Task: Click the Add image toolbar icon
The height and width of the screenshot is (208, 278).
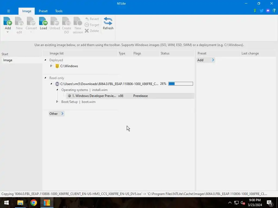Action: [x=8, y=21]
